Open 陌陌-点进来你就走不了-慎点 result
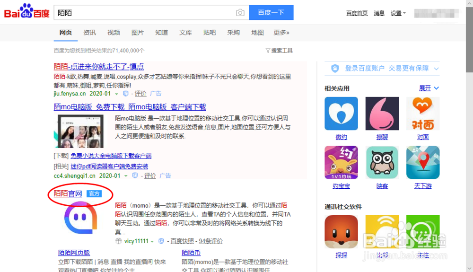 tap(99, 66)
